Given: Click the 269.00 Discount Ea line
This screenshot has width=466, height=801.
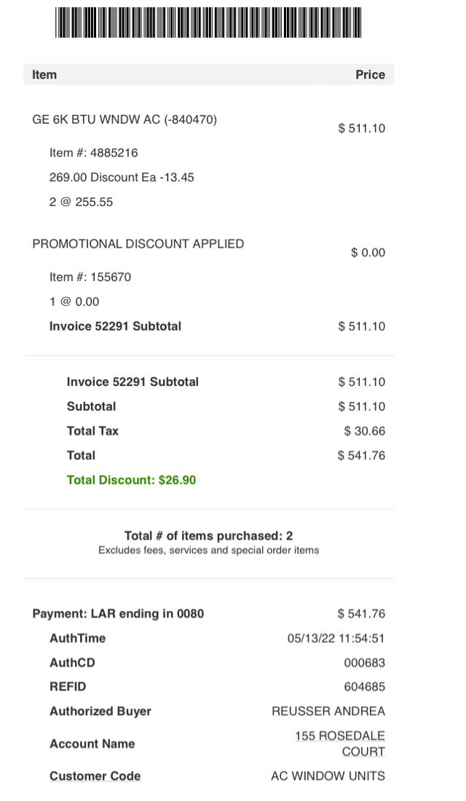Looking at the screenshot, I should 122,177.
